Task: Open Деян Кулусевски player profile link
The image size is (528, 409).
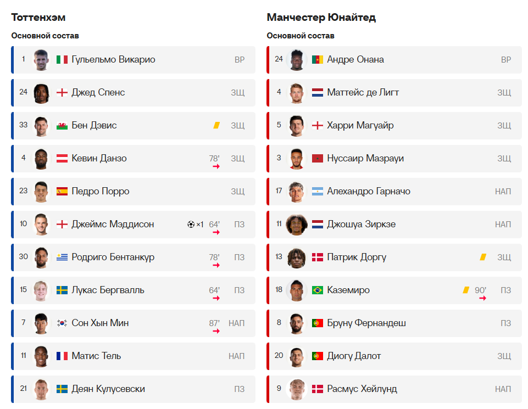Action: point(108,389)
